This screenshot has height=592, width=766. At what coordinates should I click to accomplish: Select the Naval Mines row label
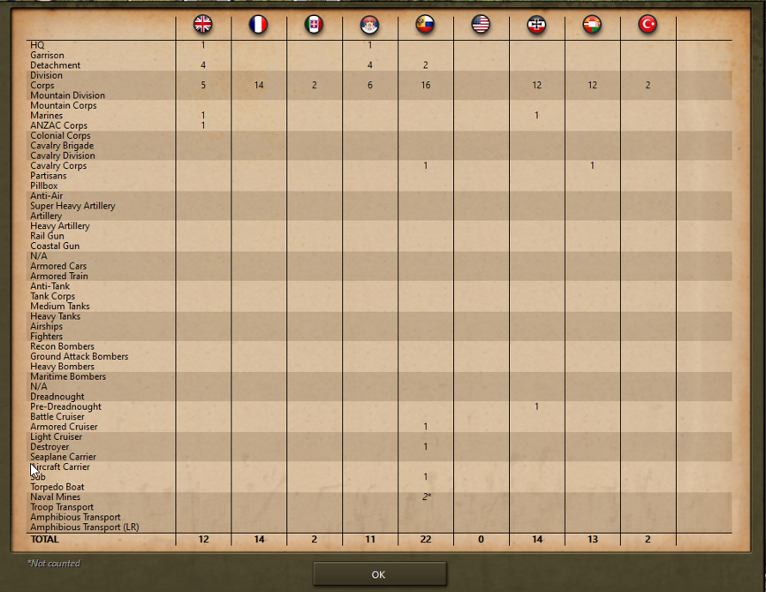click(55, 497)
